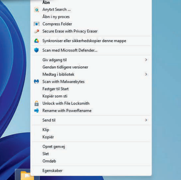This screenshot has width=181, height=180.
Task: Select the folder icon on the desktop
Action: tap(27, 175)
